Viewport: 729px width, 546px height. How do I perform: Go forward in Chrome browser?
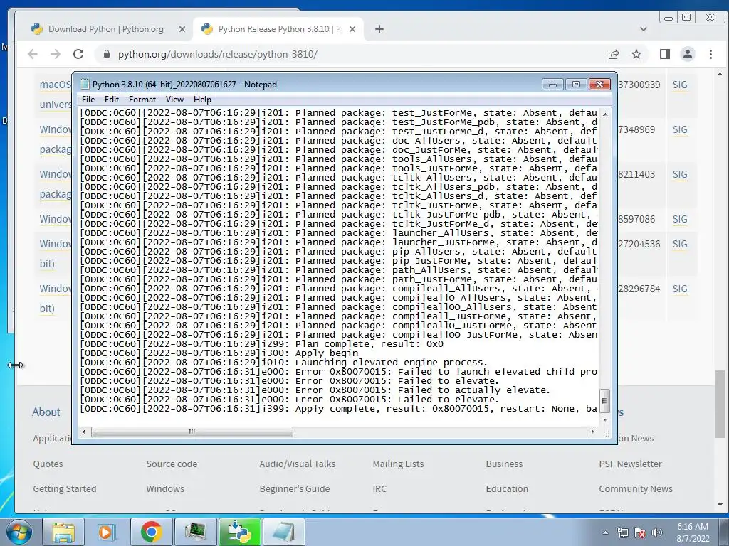[x=56, y=54]
